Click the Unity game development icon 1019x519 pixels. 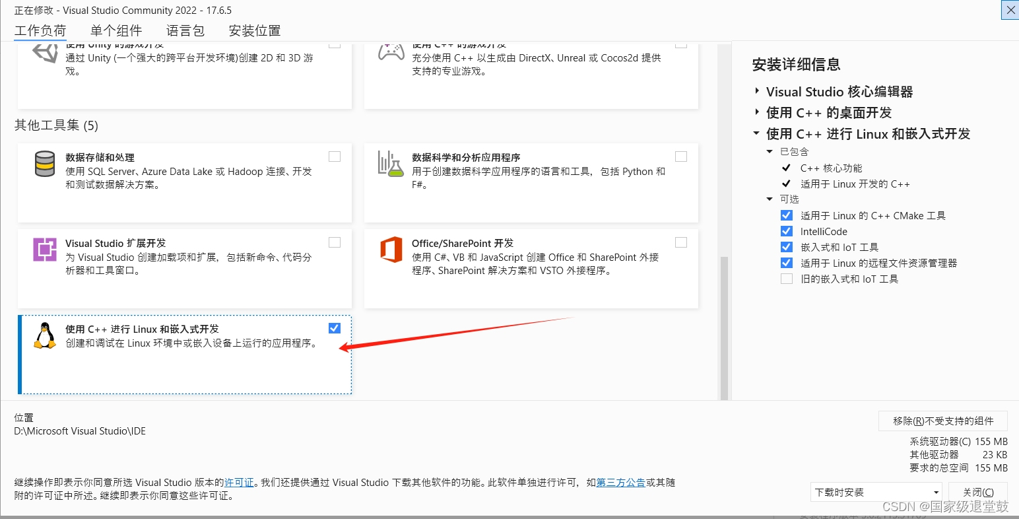click(45, 54)
